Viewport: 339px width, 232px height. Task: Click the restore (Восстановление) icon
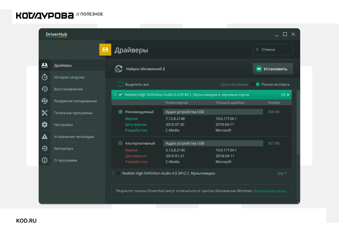(45, 89)
